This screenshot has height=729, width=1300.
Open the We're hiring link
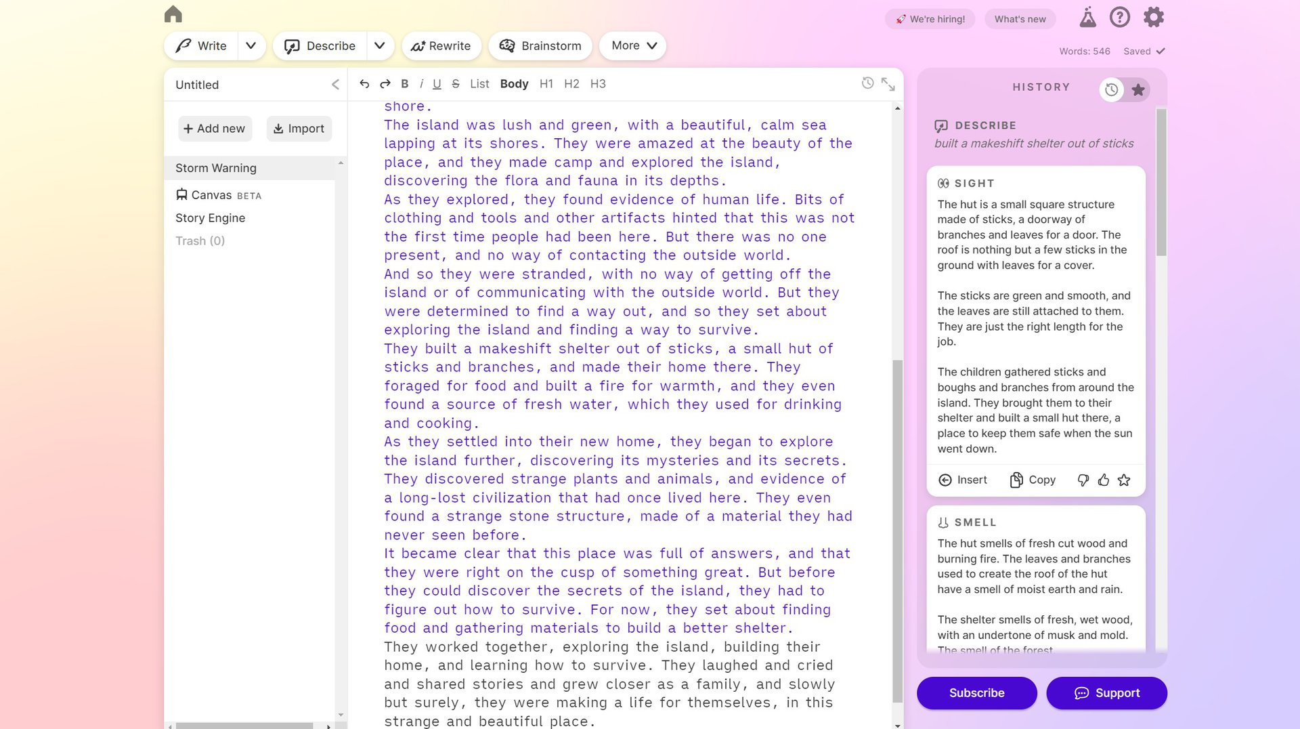[x=930, y=19]
